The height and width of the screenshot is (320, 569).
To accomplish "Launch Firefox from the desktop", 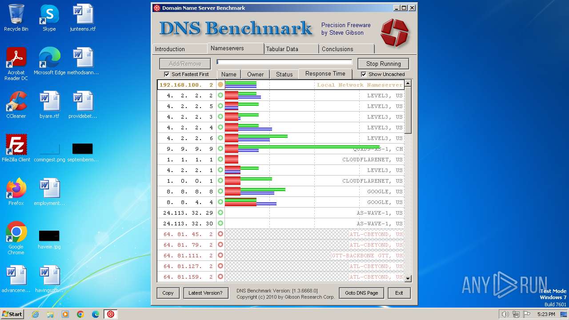I will tap(16, 192).
